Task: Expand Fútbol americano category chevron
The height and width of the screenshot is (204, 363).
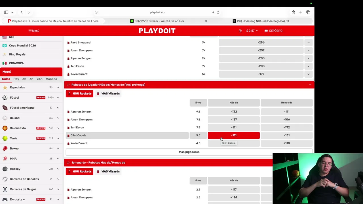Action: coord(58,108)
